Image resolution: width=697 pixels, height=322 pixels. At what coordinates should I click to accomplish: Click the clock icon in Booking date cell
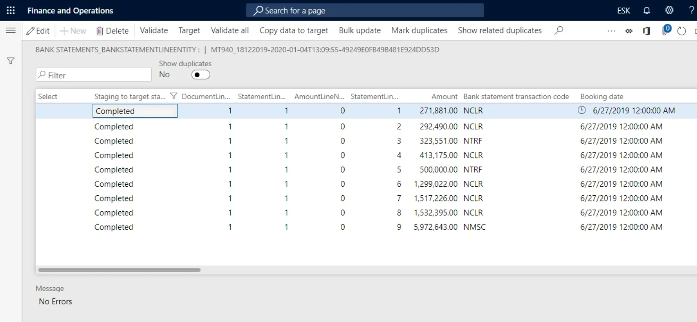coord(582,110)
